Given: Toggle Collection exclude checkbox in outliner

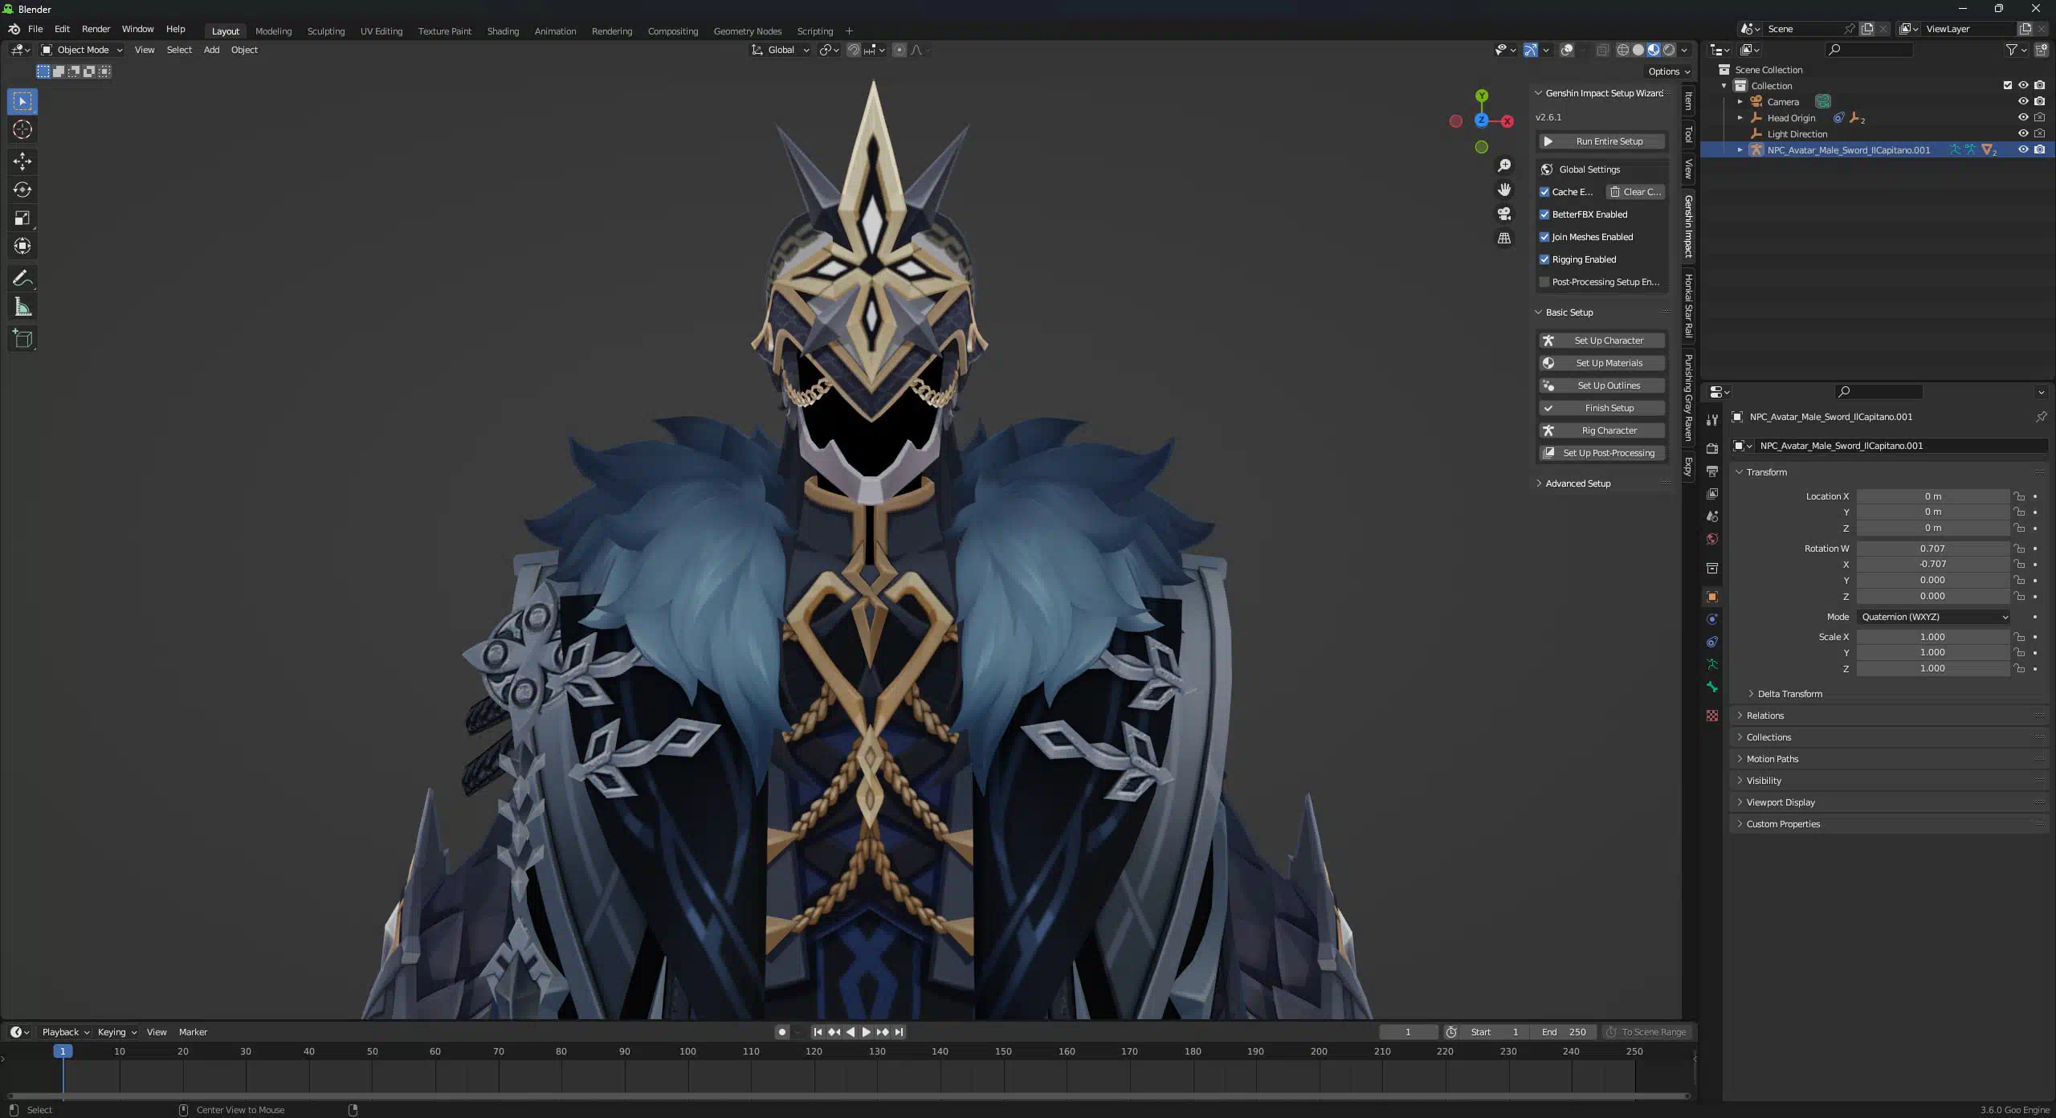Looking at the screenshot, I should click(2008, 85).
